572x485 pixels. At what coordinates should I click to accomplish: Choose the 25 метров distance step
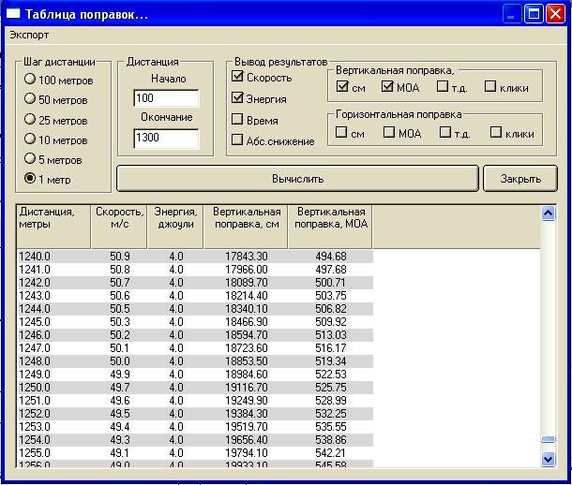tap(31, 119)
